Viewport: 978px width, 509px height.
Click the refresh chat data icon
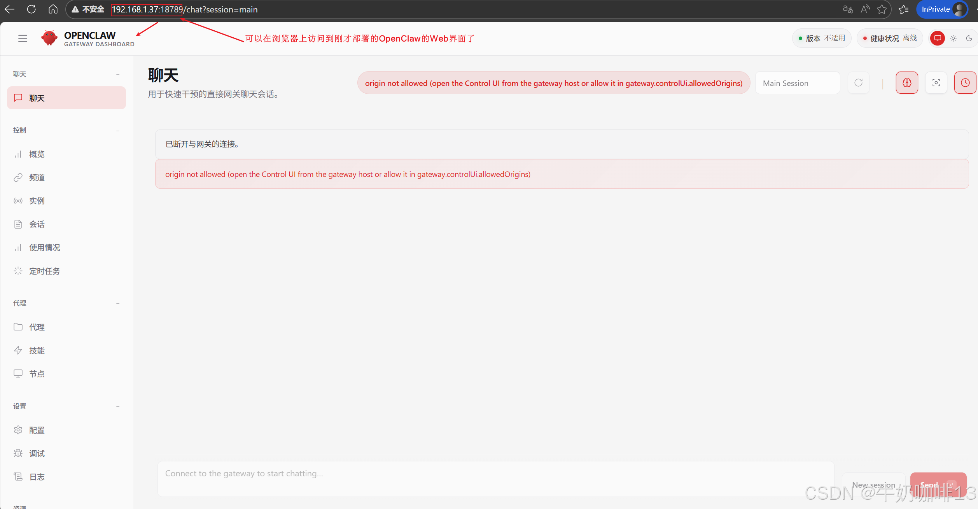[x=859, y=83]
